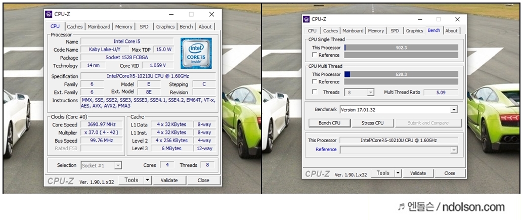Expand the Tools dropdown arrow in right window
Screen dimensions: 523x220
coord(398,173)
